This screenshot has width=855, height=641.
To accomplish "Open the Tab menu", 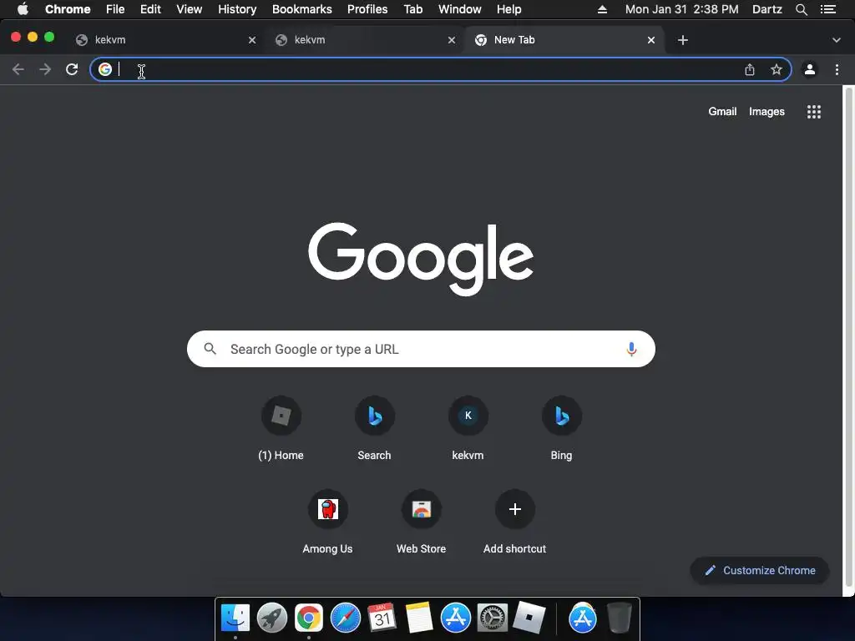I will [x=412, y=9].
